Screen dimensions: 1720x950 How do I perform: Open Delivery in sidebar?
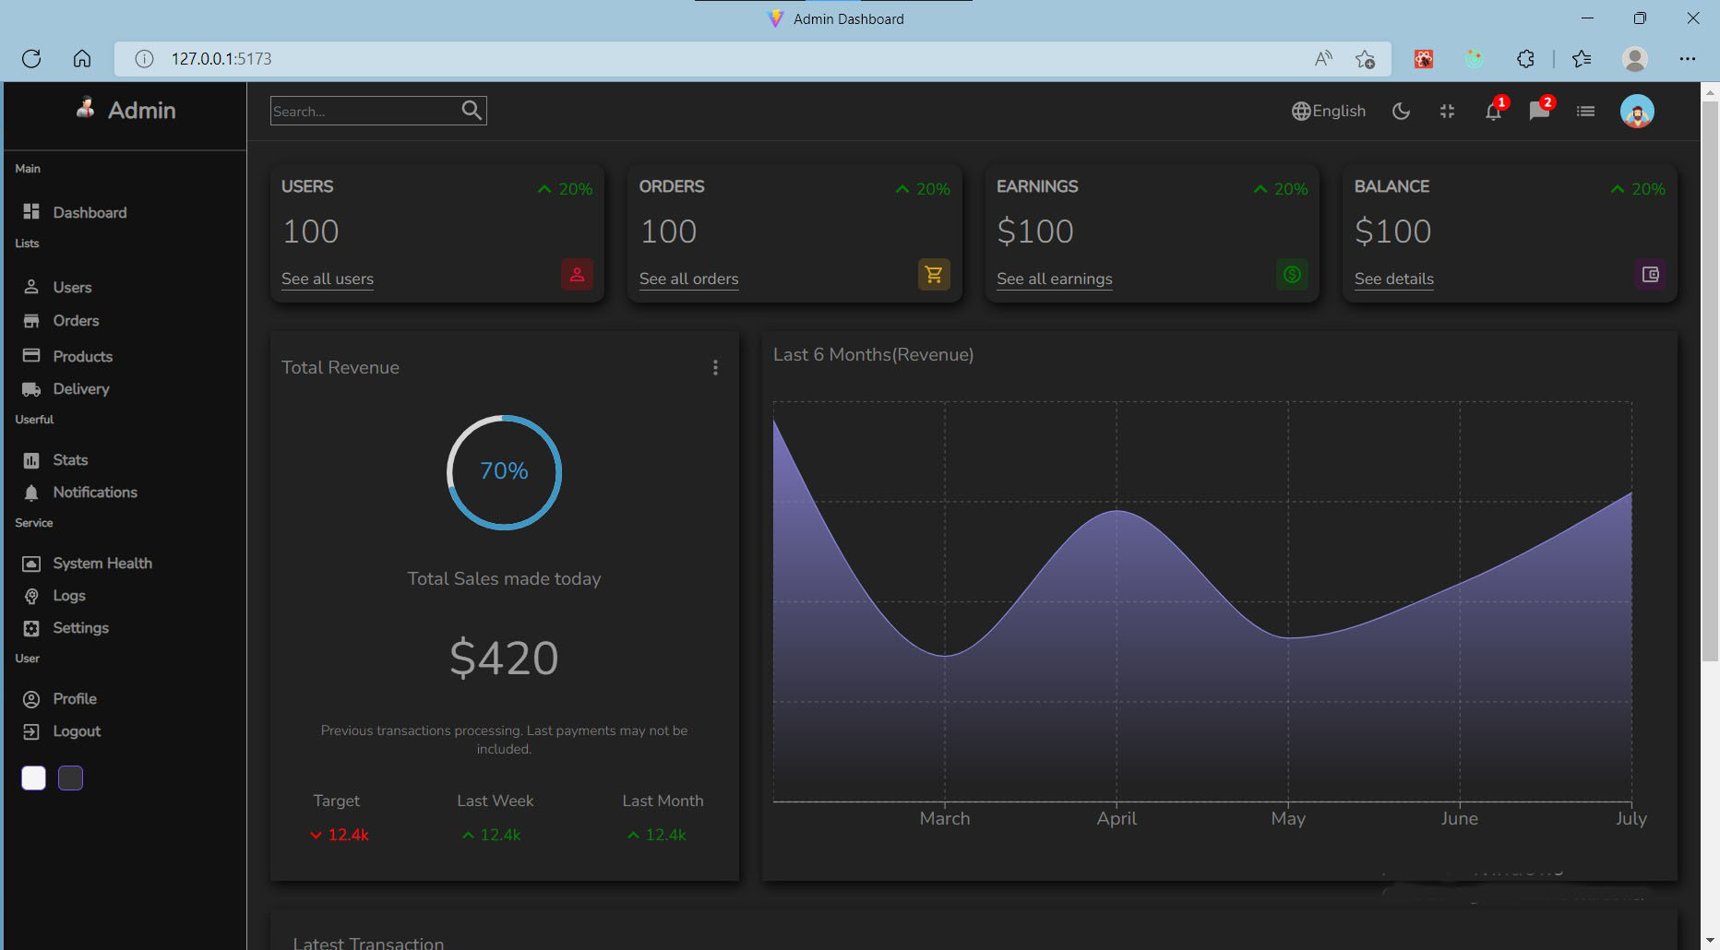click(66, 388)
